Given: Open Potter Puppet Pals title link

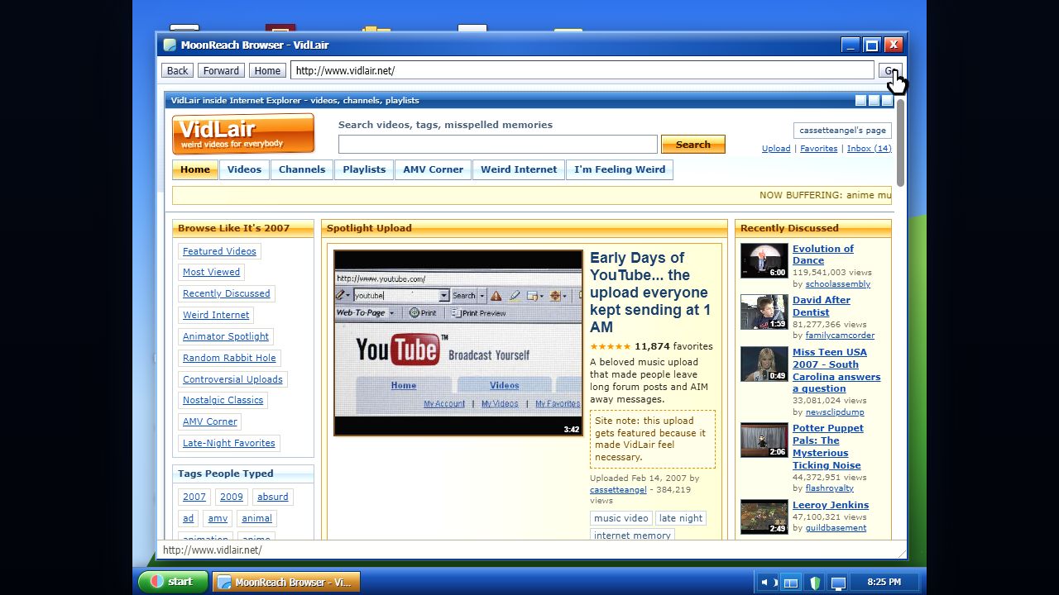Looking at the screenshot, I should (x=827, y=447).
